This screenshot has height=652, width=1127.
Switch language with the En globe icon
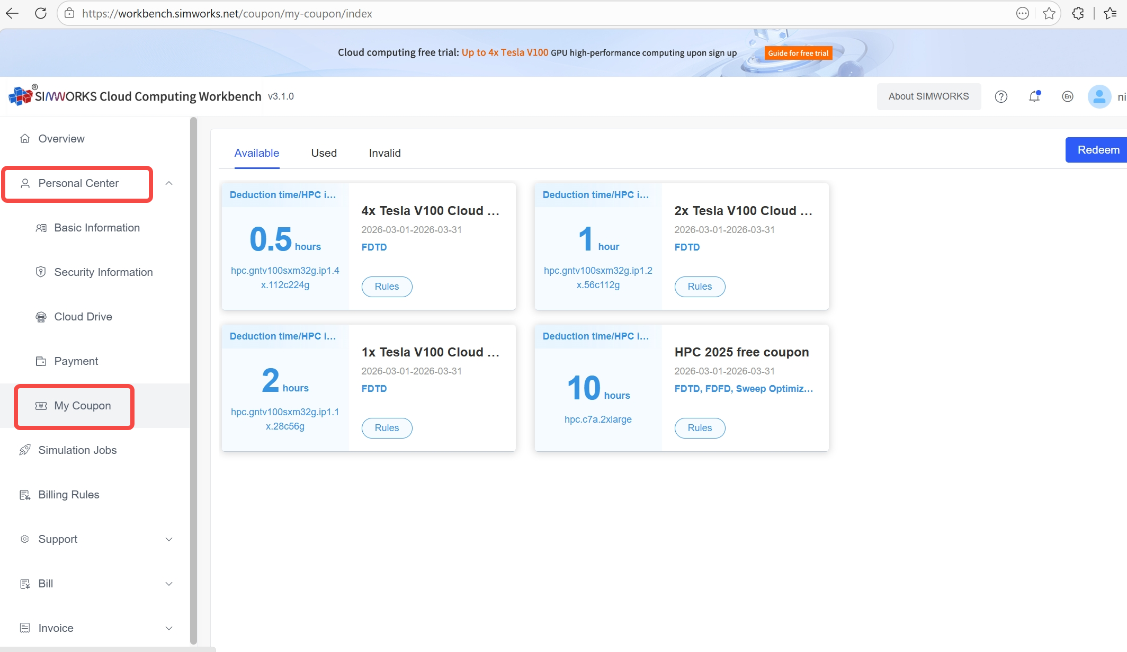(x=1068, y=96)
